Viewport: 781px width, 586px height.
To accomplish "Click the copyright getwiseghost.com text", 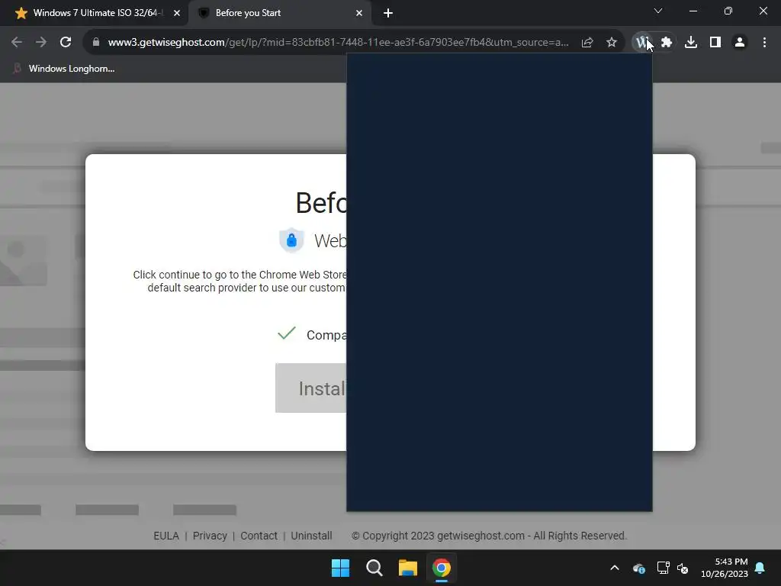I will (489, 536).
